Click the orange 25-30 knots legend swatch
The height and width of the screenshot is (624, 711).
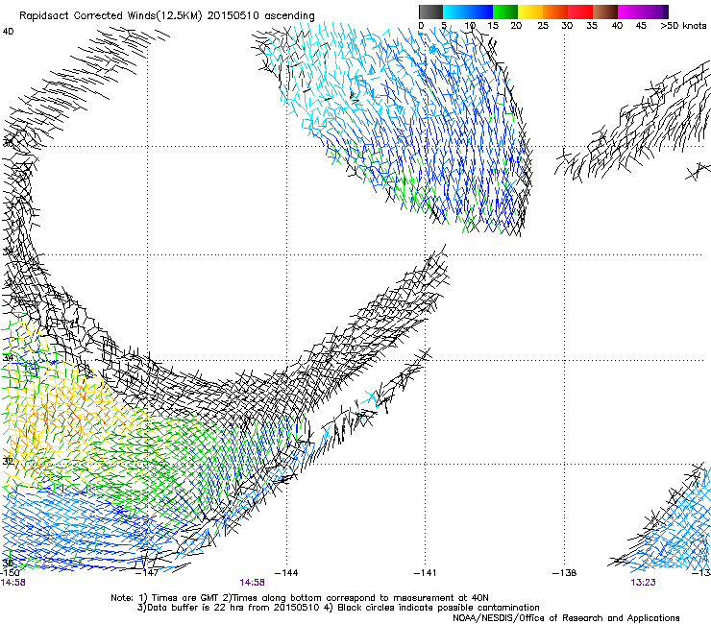click(555, 12)
